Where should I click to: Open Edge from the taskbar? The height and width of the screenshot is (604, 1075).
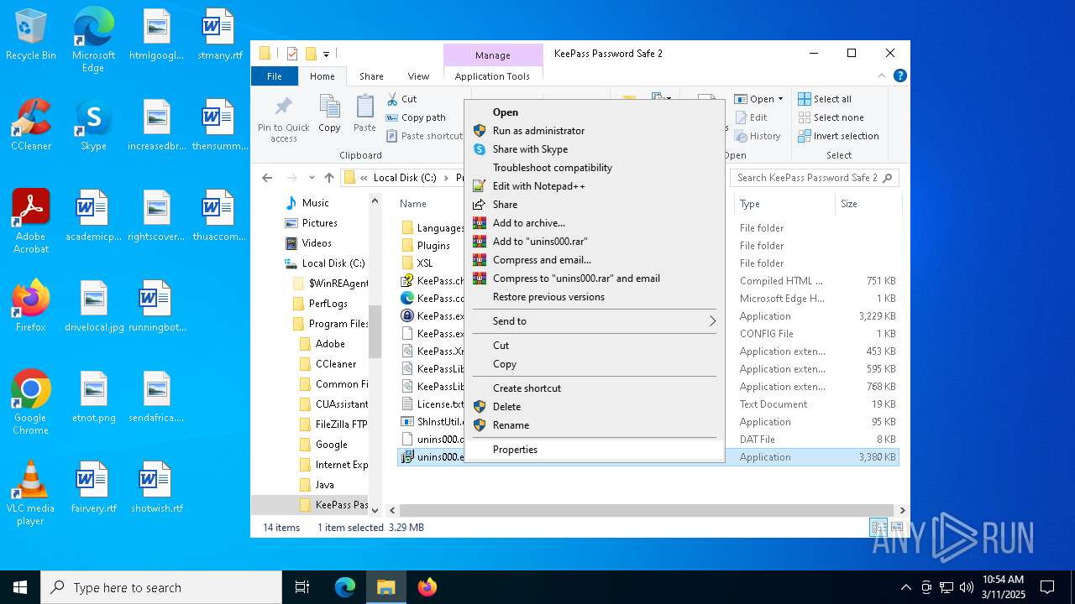pyautogui.click(x=345, y=587)
